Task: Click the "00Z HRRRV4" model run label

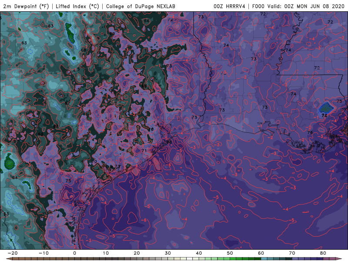Action: point(229,7)
